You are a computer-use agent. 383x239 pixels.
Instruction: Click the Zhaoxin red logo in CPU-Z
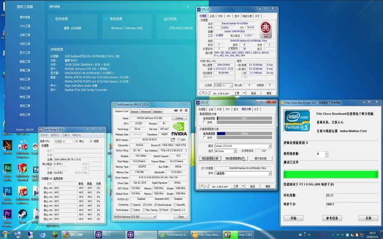tap(266, 29)
